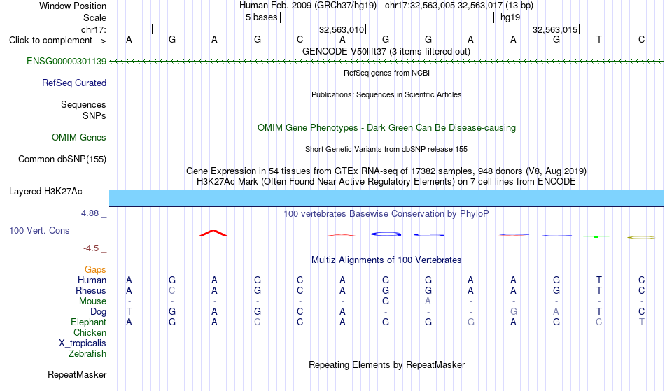Select the Zebrafish species row label
The image size is (665, 391).
tap(87, 353)
